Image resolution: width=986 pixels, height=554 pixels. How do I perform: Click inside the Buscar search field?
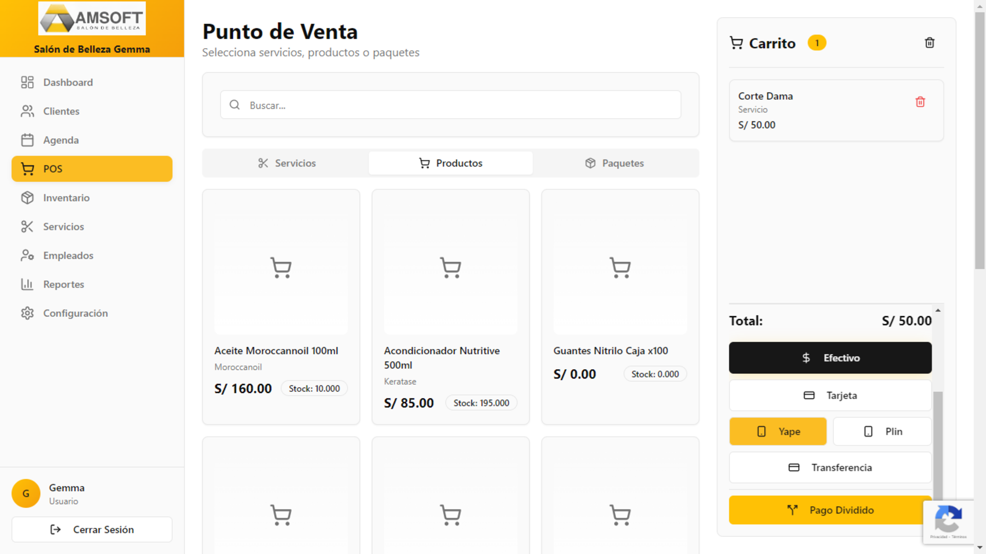point(450,105)
